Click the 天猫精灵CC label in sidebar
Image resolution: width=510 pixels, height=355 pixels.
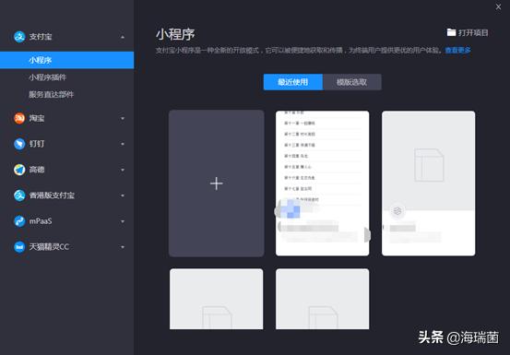click(49, 247)
